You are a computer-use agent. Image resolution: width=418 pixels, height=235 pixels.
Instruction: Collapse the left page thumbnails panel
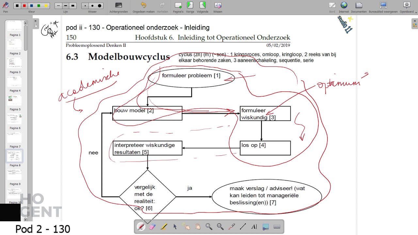(35, 23)
